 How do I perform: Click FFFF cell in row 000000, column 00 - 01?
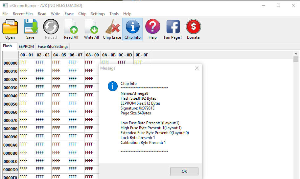coord(27,63)
